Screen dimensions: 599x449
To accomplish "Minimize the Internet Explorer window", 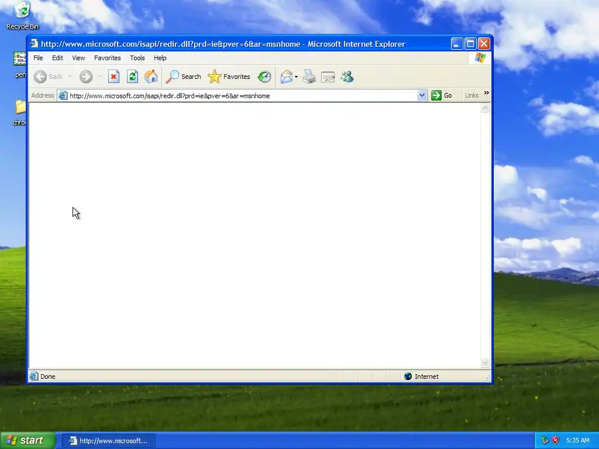I will (x=457, y=44).
